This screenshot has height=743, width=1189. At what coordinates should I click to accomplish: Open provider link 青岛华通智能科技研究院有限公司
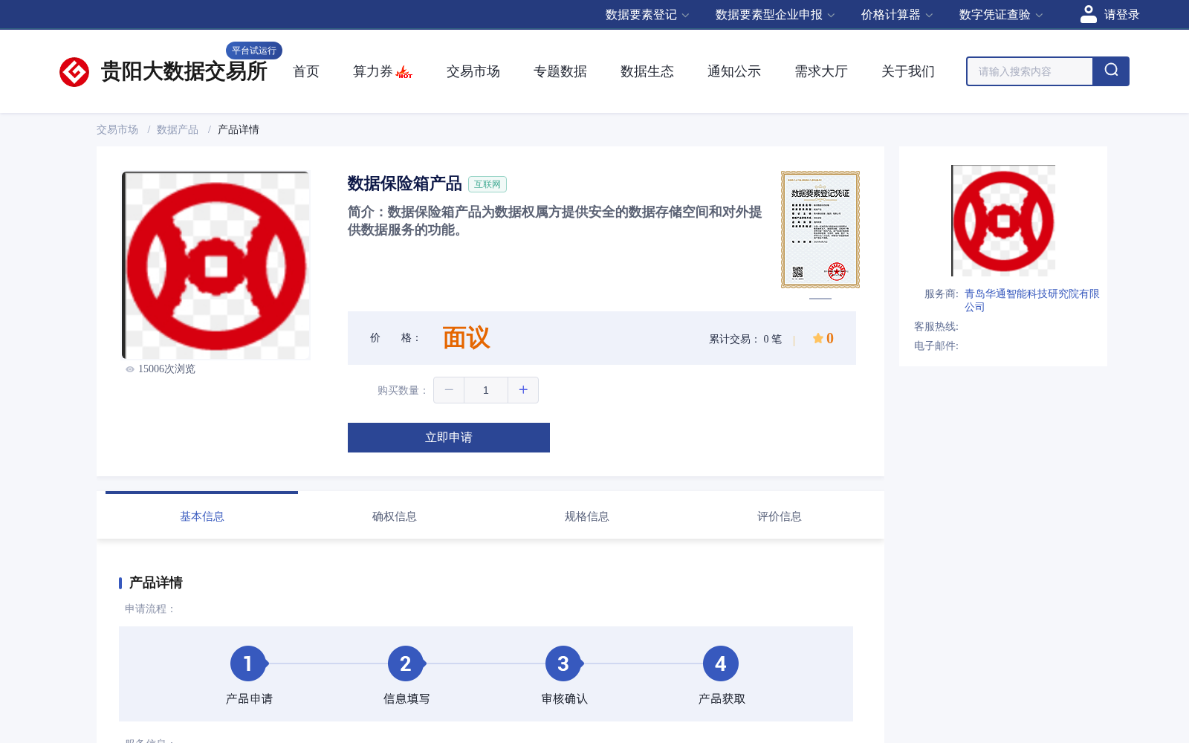[1031, 300]
